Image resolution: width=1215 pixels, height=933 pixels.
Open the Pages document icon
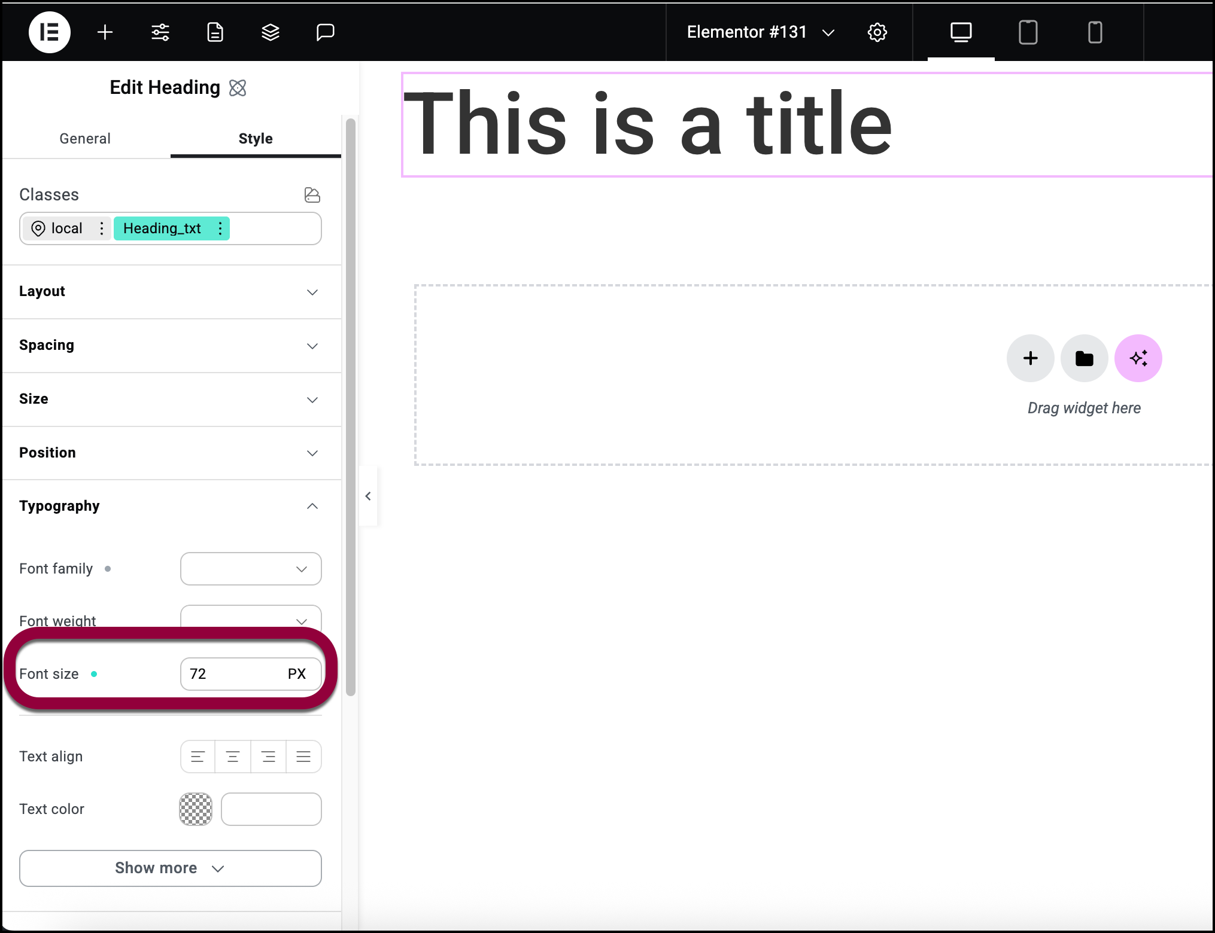215,32
